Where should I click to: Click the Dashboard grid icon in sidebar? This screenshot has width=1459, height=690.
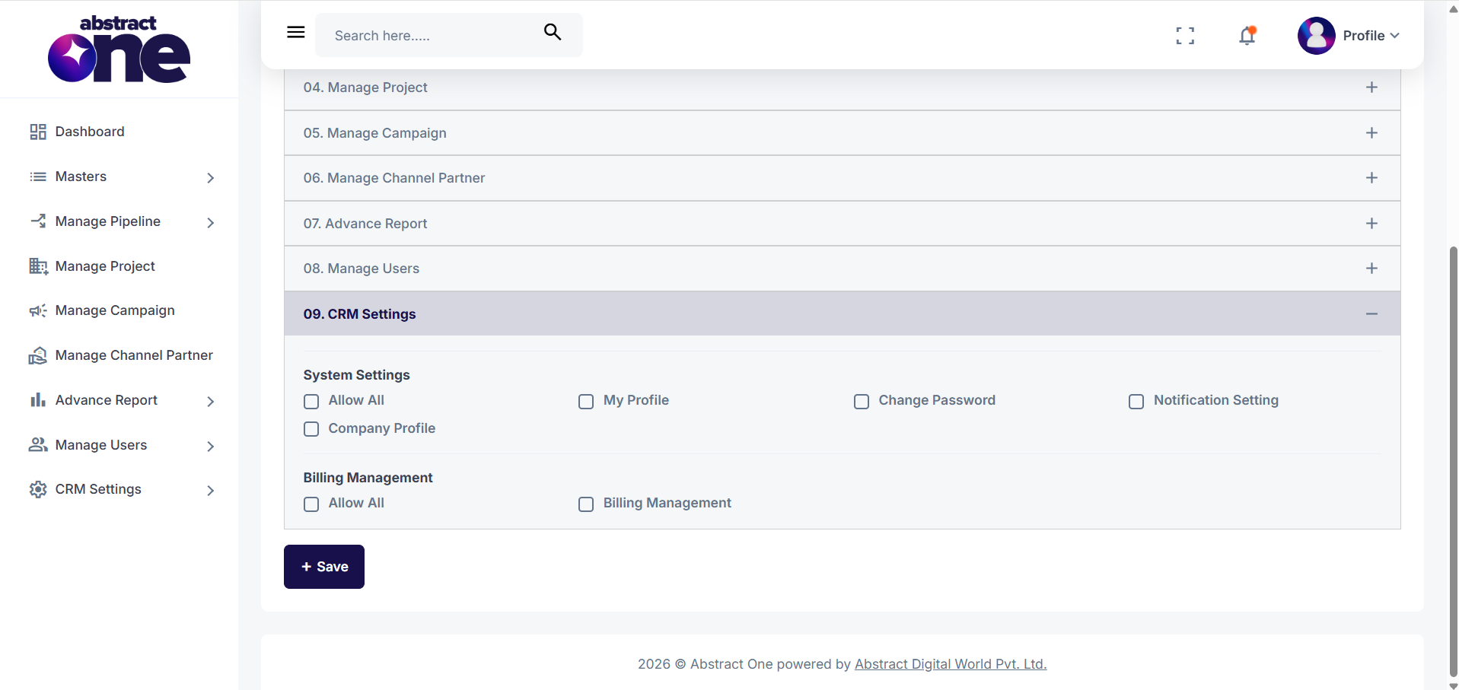click(x=38, y=132)
